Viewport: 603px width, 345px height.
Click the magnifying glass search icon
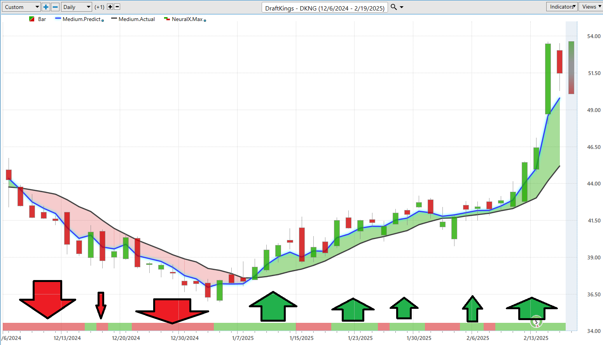(394, 7)
